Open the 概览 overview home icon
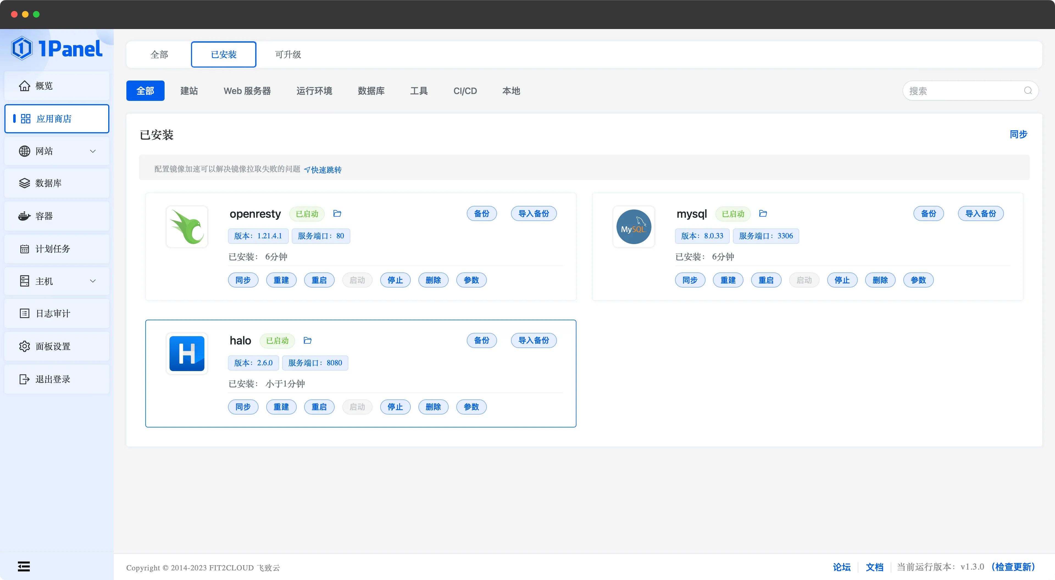The width and height of the screenshot is (1055, 580). pyautogui.click(x=24, y=86)
